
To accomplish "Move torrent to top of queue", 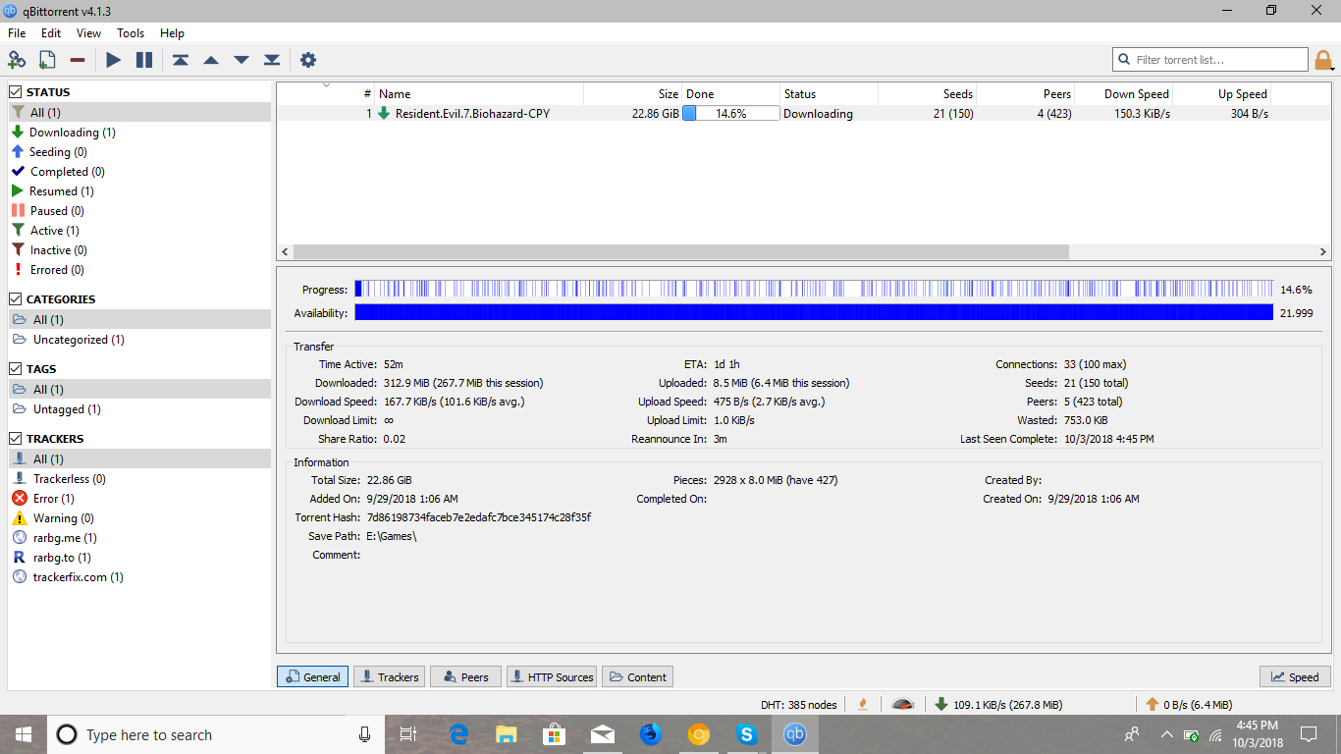I will coord(181,60).
